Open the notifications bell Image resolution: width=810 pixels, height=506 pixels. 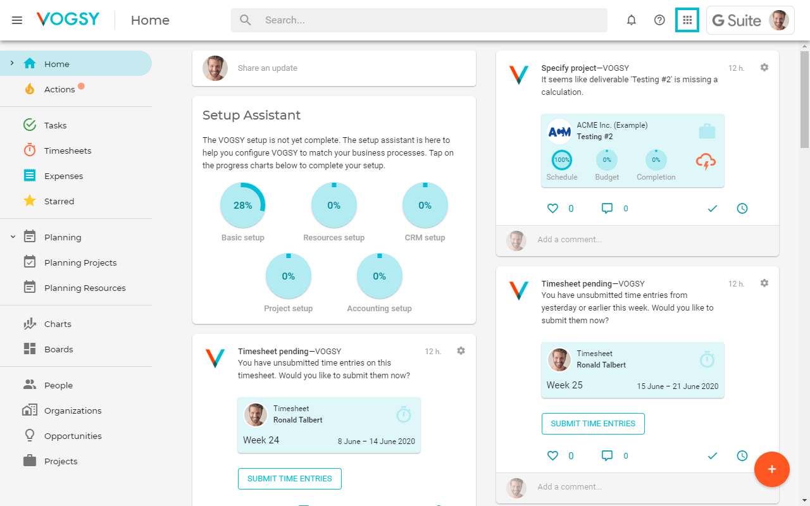click(x=631, y=20)
